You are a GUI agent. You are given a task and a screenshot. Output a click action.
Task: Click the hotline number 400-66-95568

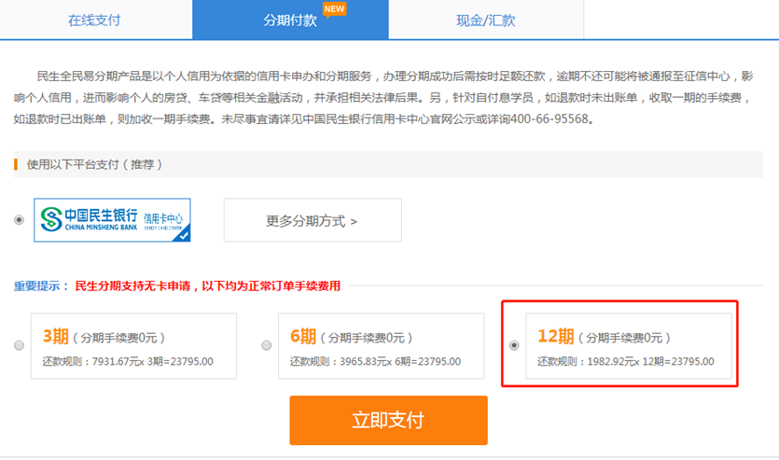point(549,119)
